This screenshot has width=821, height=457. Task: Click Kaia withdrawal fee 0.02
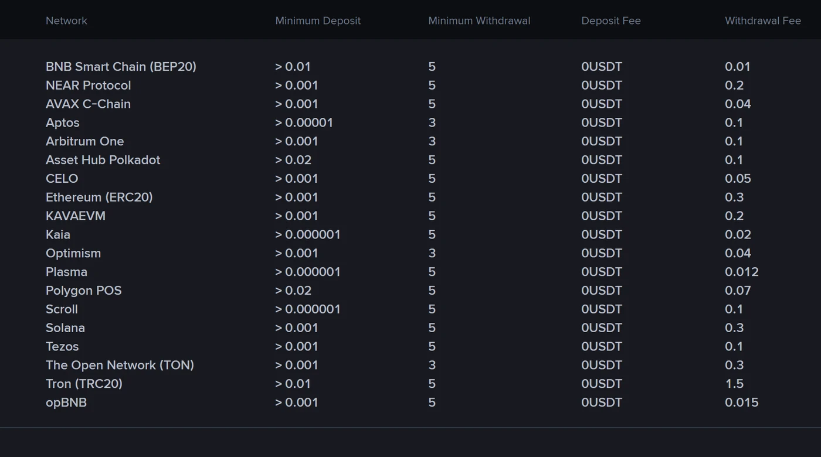[738, 235]
